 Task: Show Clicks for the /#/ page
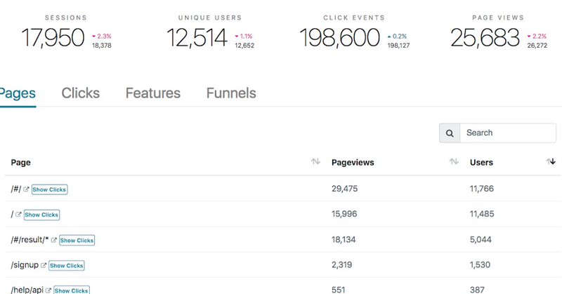[49, 189]
